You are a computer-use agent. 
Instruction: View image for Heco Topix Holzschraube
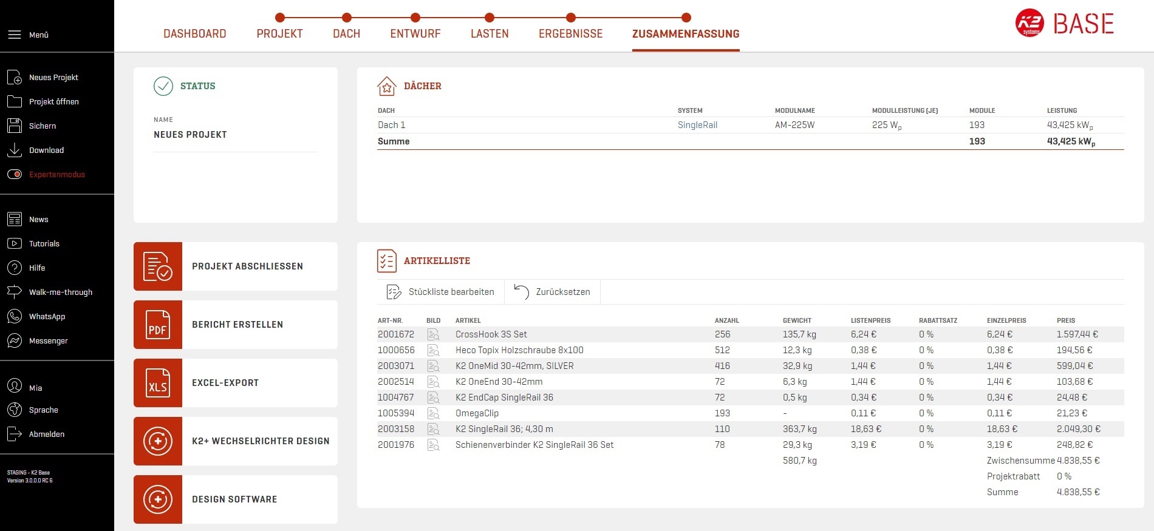(x=433, y=350)
